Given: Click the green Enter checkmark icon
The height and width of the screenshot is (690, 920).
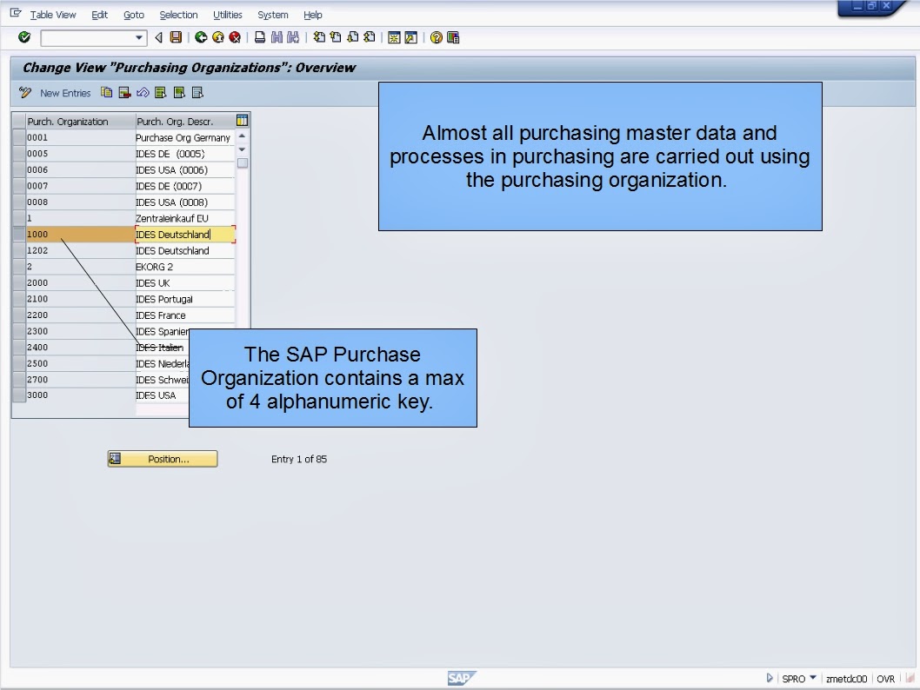Looking at the screenshot, I should [24, 37].
